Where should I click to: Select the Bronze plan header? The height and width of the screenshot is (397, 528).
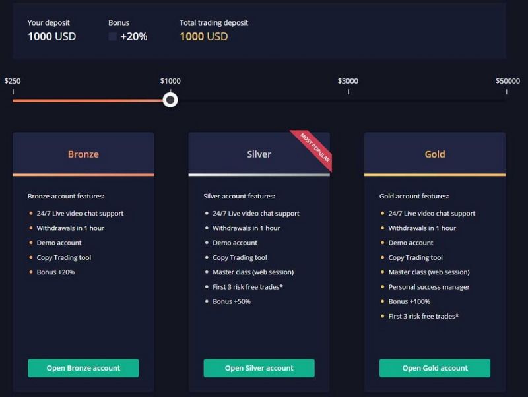[83, 154]
